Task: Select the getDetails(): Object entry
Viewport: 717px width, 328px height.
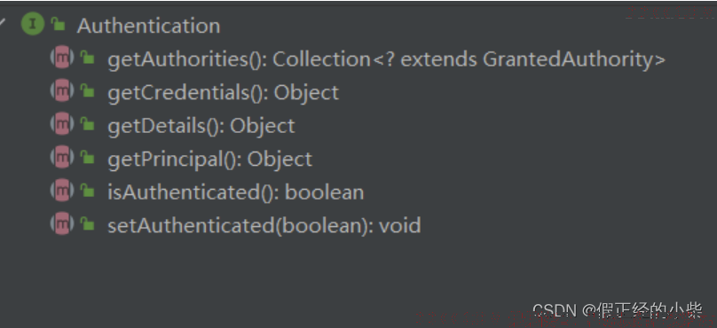Action: (x=201, y=126)
